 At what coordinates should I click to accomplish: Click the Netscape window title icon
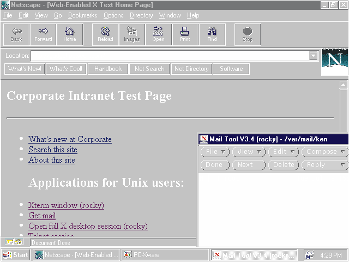point(5,5)
